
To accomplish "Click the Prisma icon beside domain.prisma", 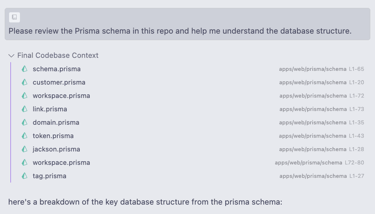I will (x=25, y=123).
